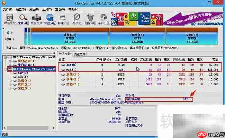Expand the 系统(D:) tree node
This screenshot has height=138, width=225.
click(10, 81)
